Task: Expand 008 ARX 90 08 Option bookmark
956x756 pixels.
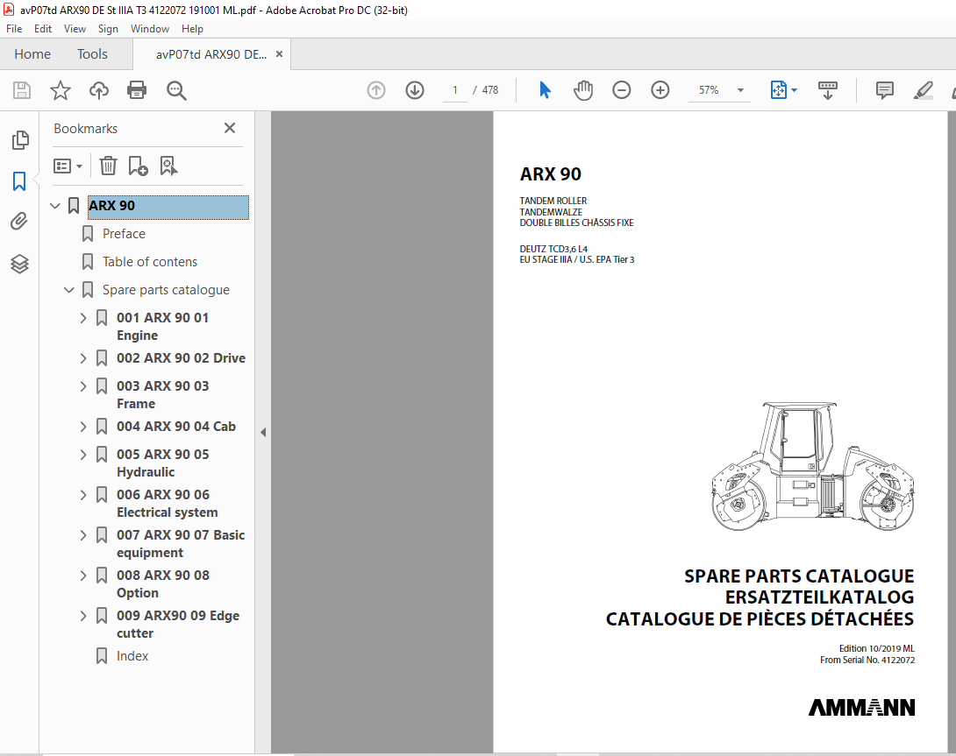Action: (83, 575)
